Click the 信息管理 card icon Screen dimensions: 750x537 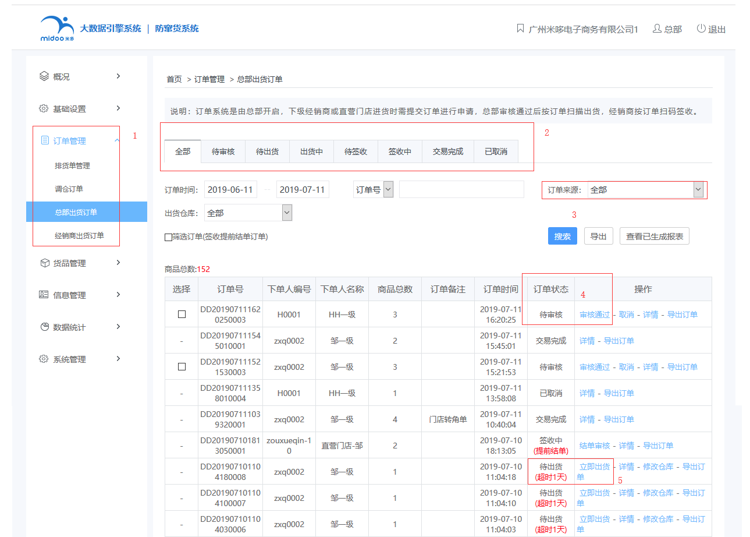(44, 295)
